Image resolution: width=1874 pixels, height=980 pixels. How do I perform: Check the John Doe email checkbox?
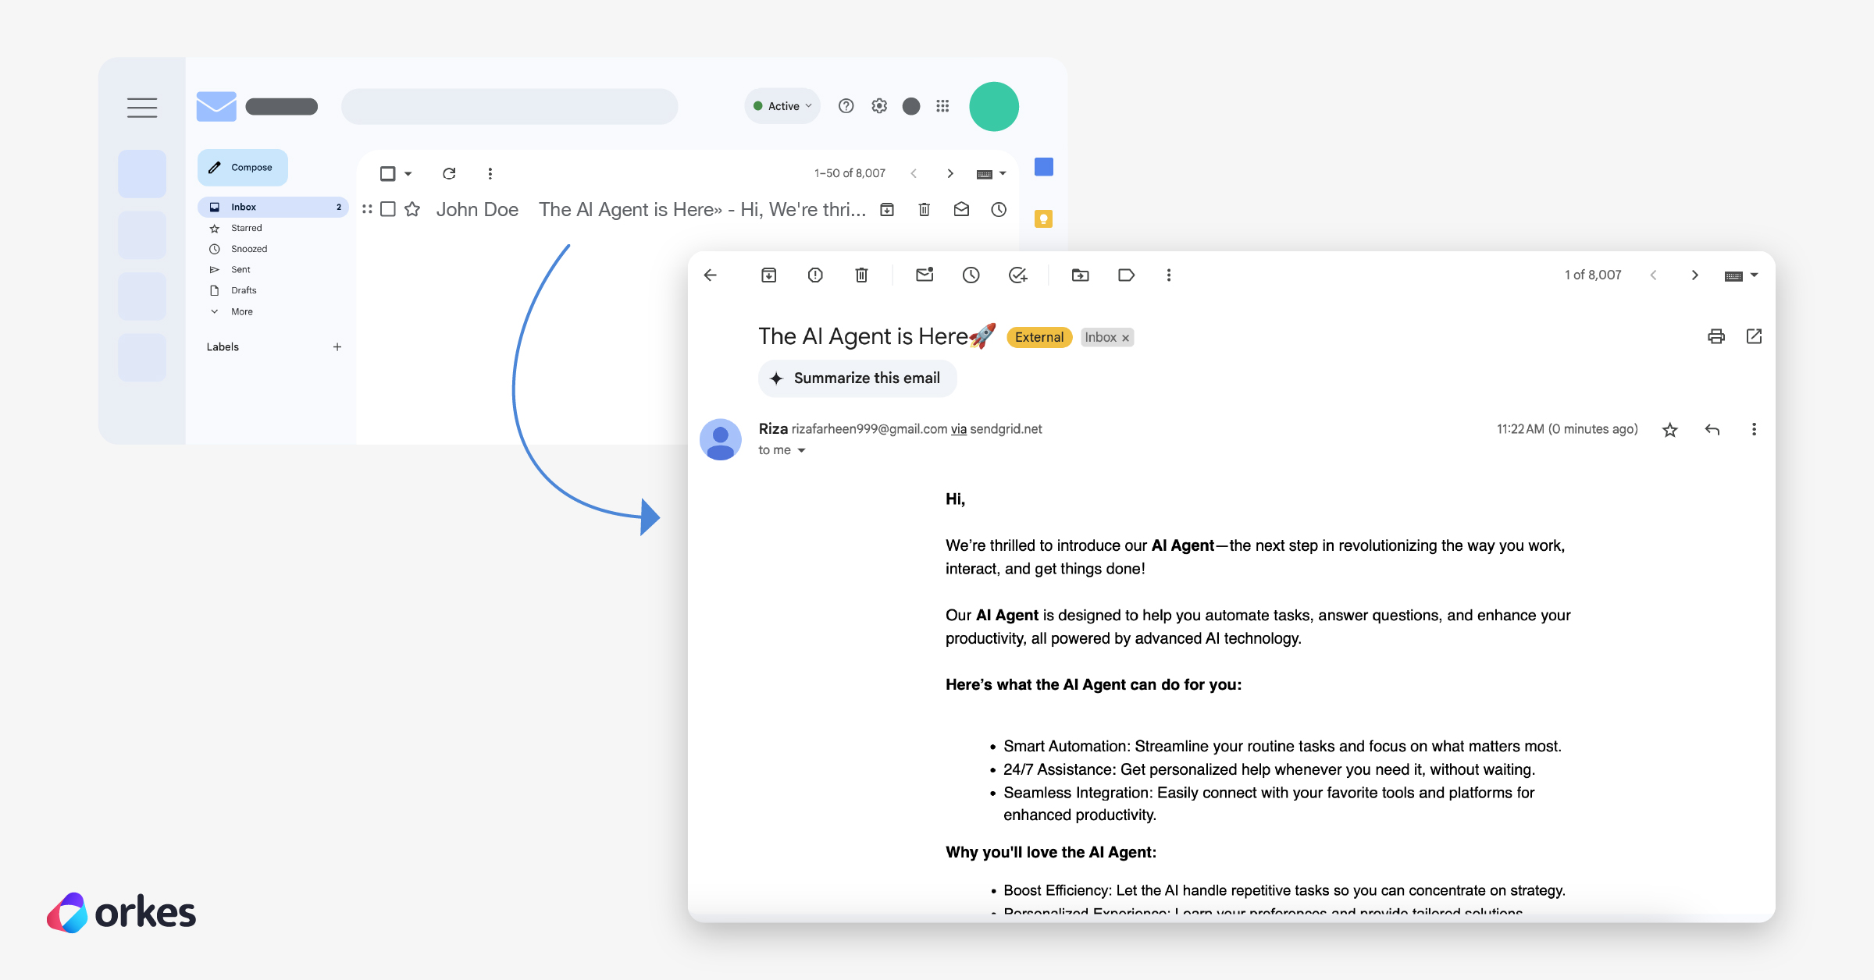coord(388,209)
